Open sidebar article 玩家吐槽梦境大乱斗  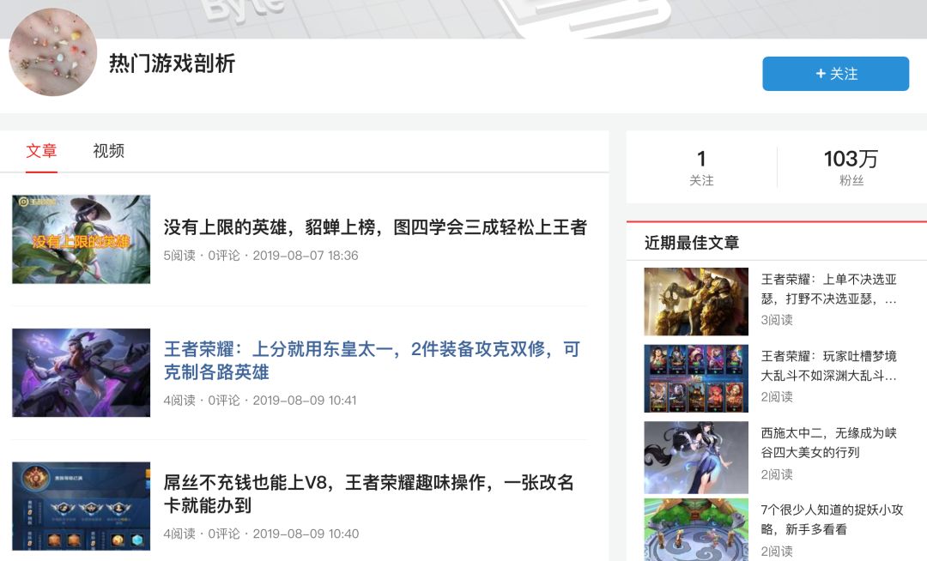(x=829, y=365)
